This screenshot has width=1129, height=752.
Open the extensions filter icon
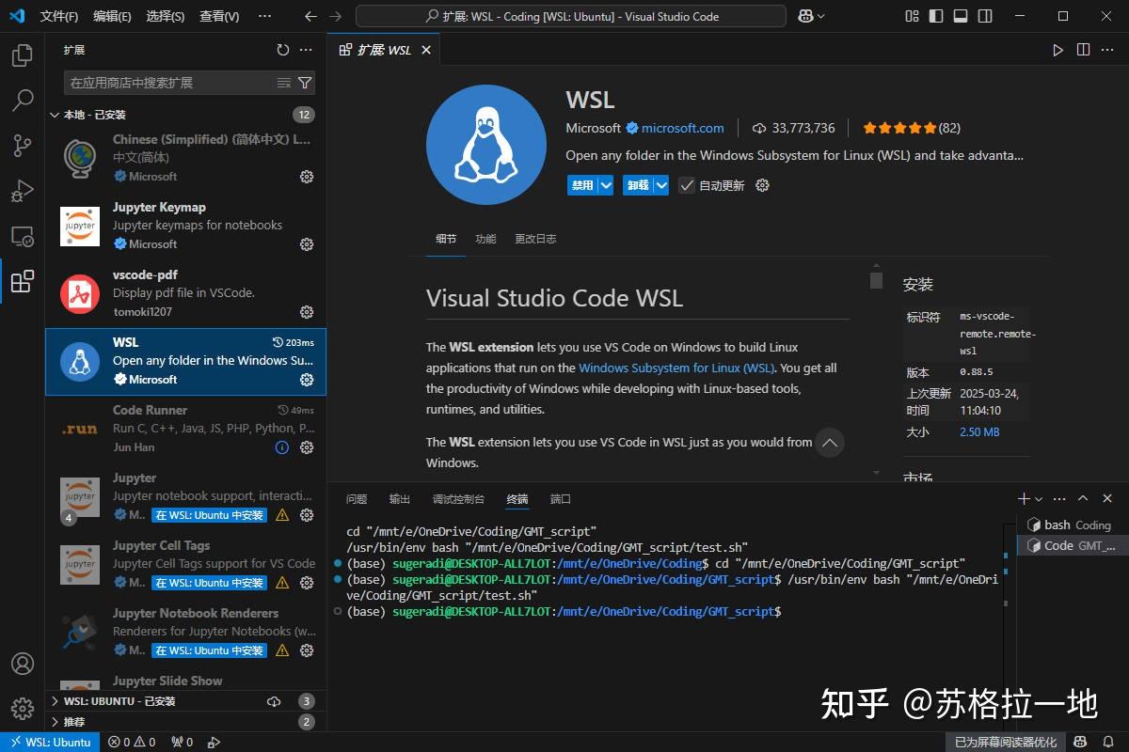[x=304, y=83]
